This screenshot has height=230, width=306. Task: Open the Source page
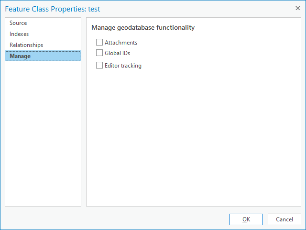pyautogui.click(x=18, y=23)
